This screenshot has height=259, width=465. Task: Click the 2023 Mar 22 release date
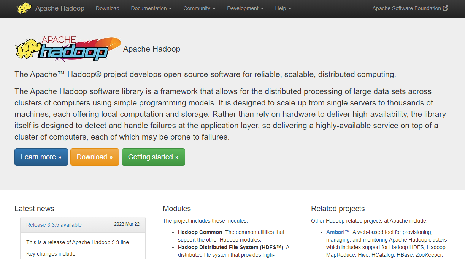pyautogui.click(x=127, y=224)
